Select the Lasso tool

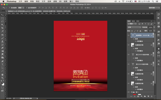pos(2,21)
